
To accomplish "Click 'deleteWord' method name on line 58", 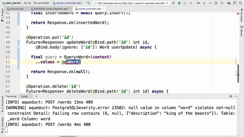I will point(78,91).
